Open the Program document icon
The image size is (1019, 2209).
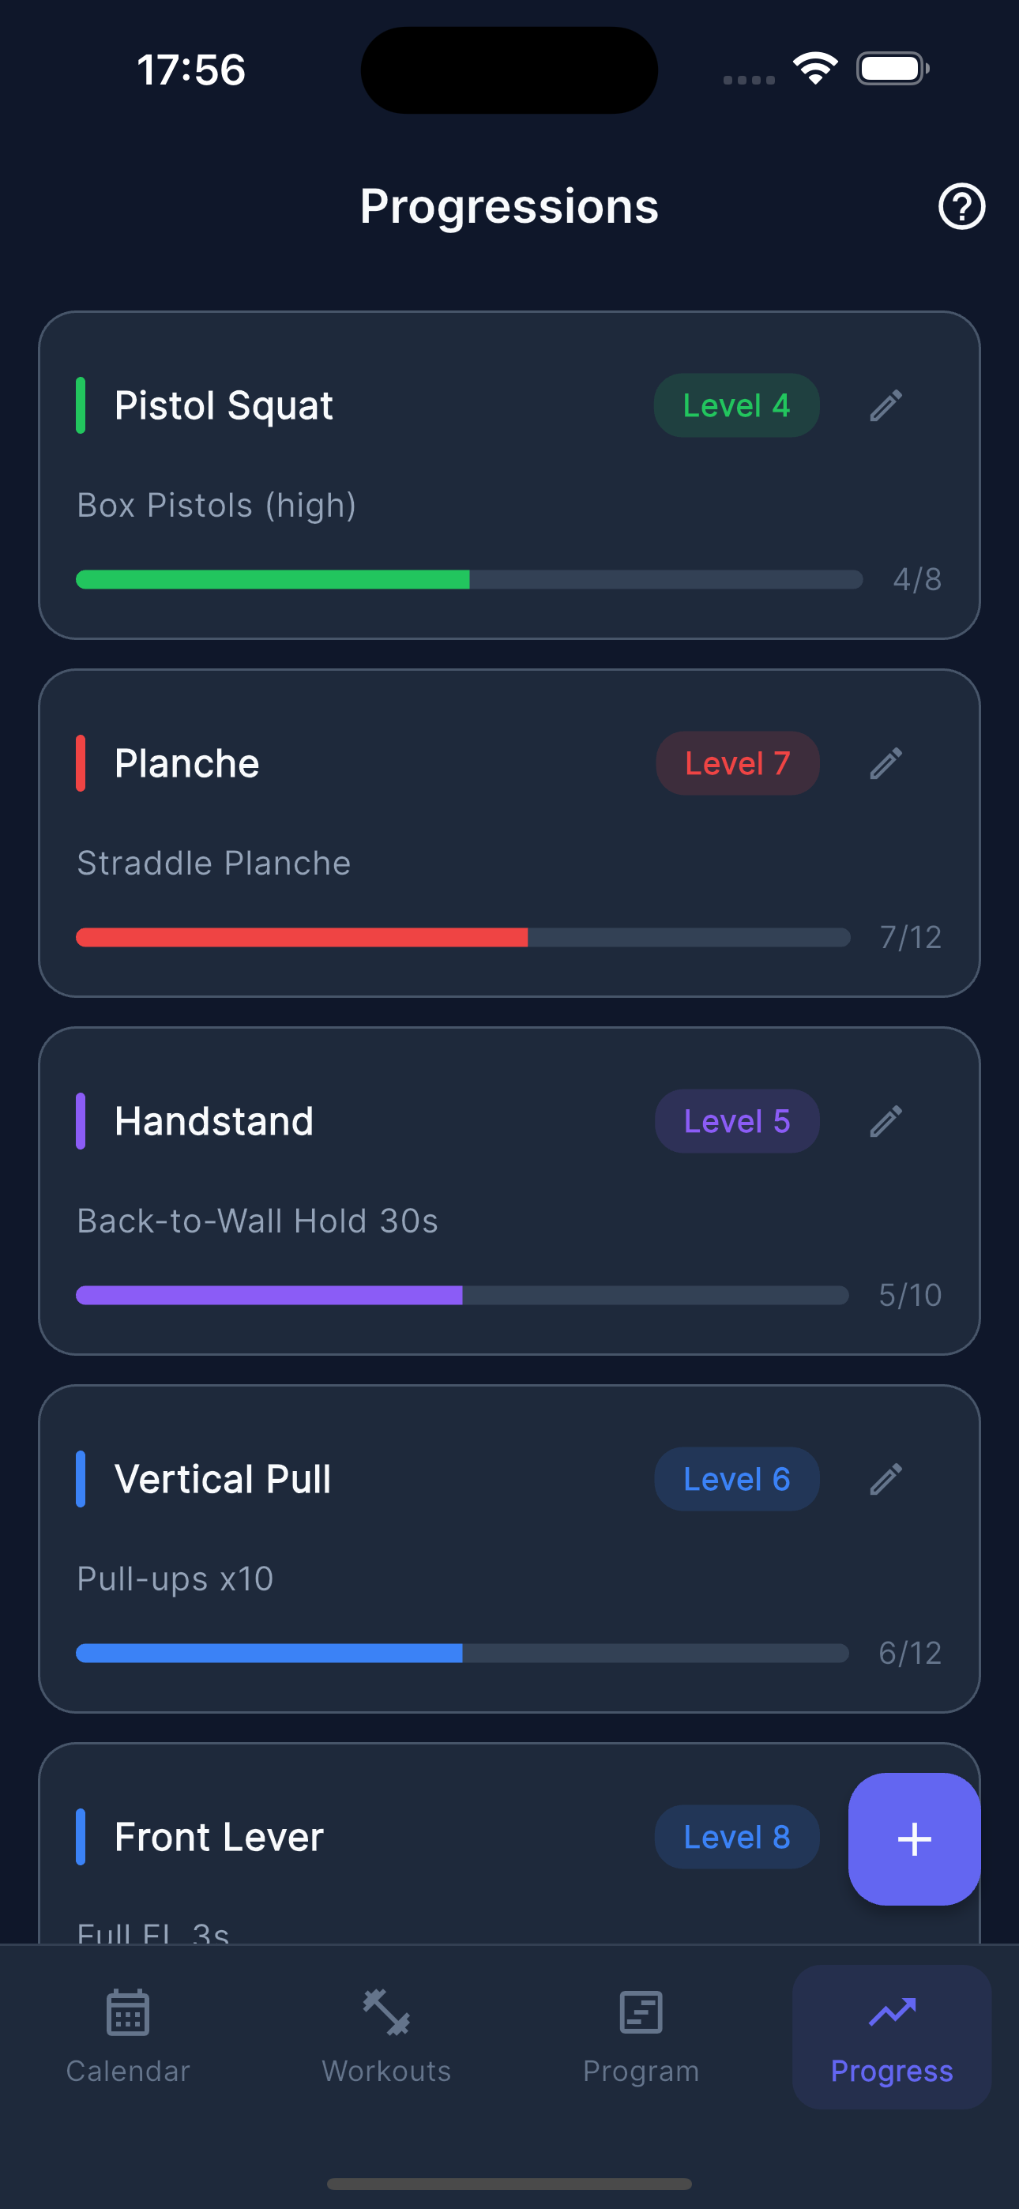(641, 2014)
